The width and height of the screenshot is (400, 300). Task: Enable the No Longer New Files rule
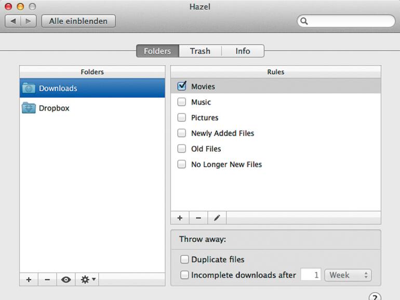click(x=182, y=164)
